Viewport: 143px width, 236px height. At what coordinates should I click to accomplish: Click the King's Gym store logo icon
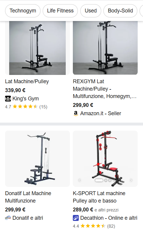click(8, 99)
